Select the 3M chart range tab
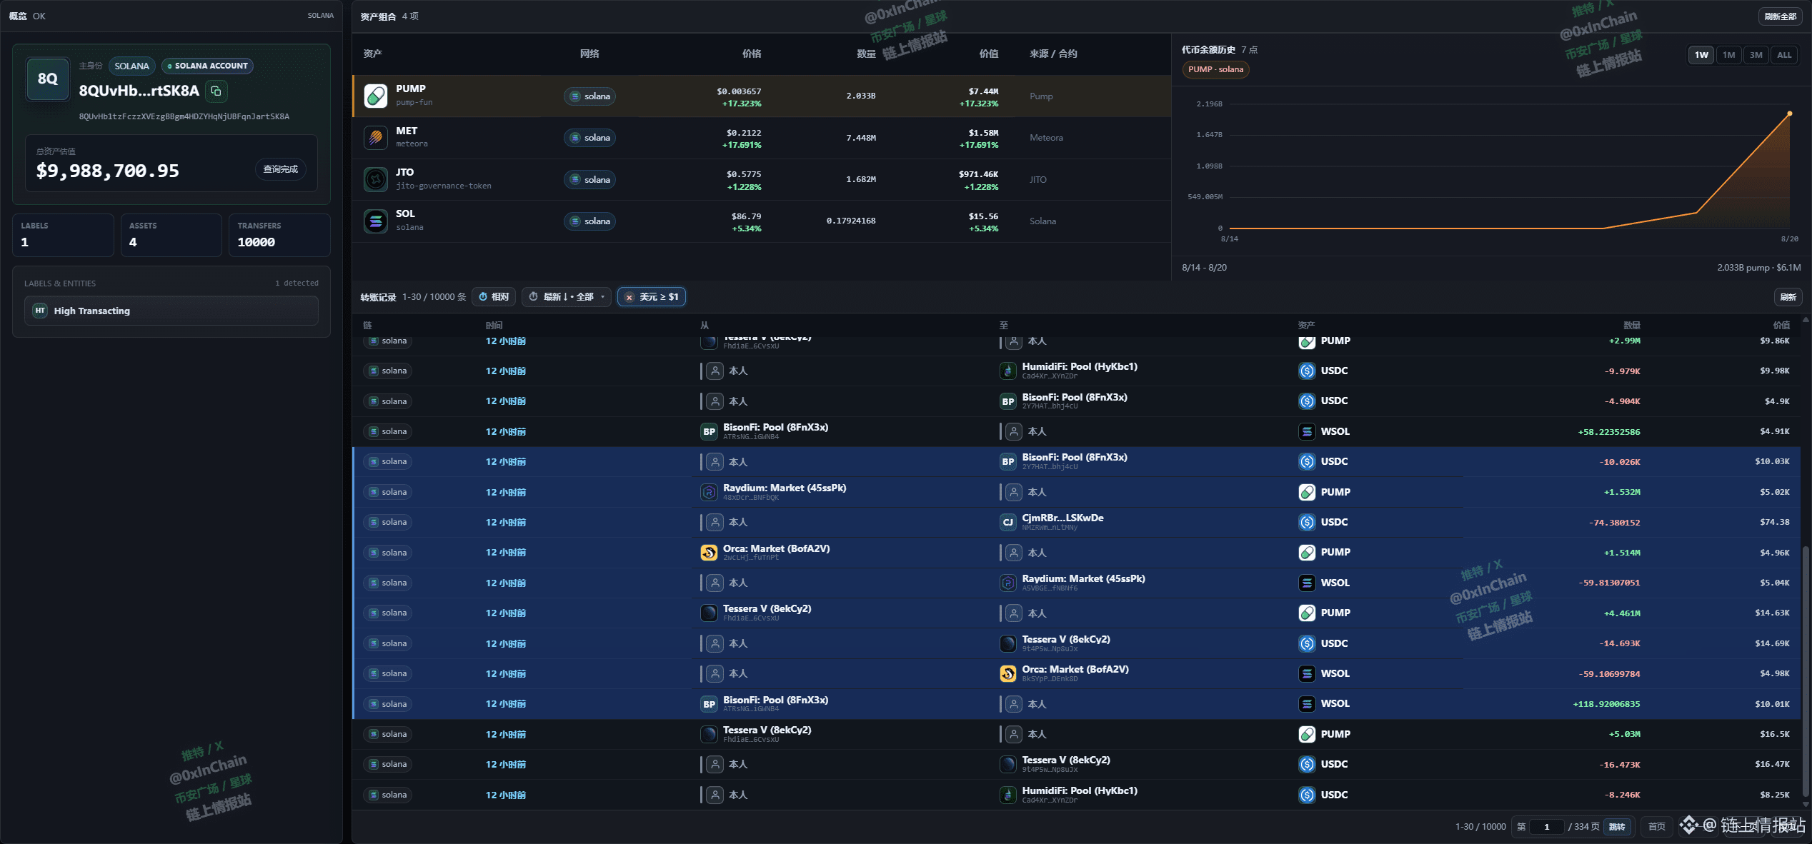This screenshot has height=844, width=1812. 1756,55
